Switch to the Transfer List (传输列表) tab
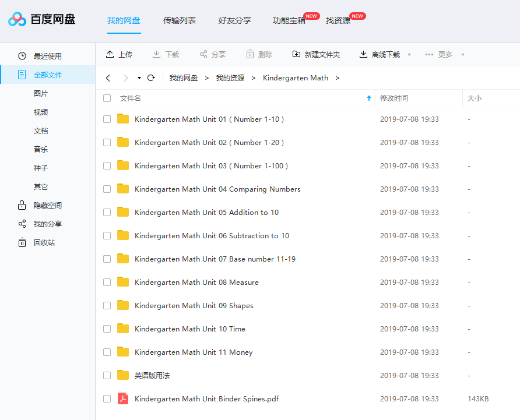 (180, 20)
